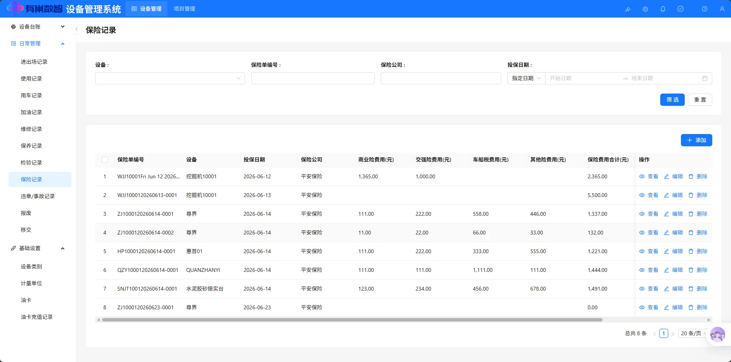731x362 pixels.
Task: Click edit pencil icon for 惠普01 row
Action: pyautogui.click(x=666, y=251)
